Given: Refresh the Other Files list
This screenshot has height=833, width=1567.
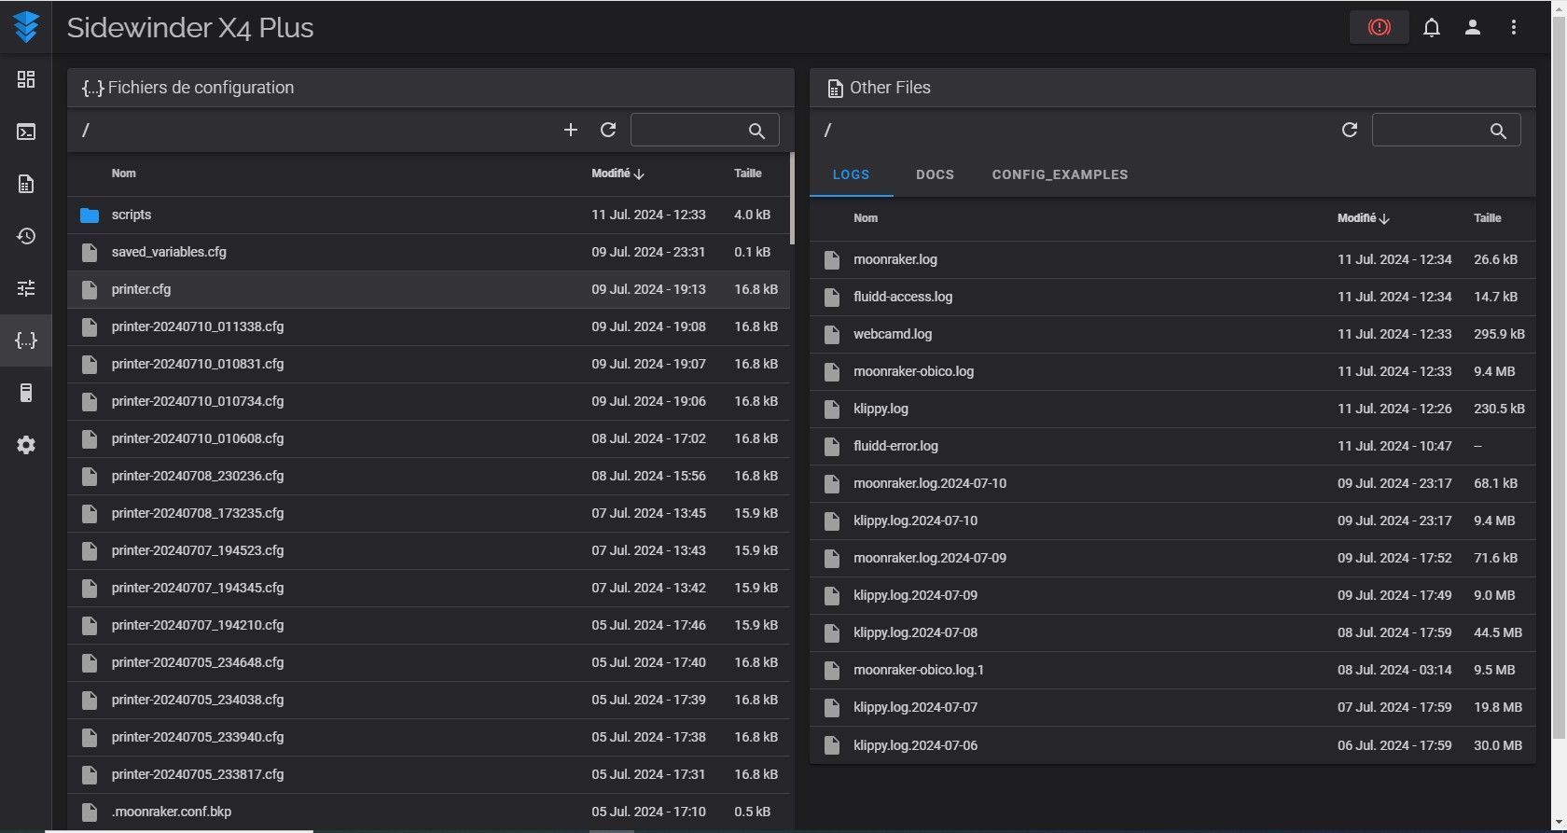Looking at the screenshot, I should tap(1349, 130).
